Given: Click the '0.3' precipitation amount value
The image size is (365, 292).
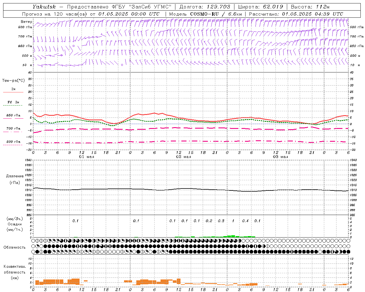Looking at the screenshot, I should [x=221, y=221].
